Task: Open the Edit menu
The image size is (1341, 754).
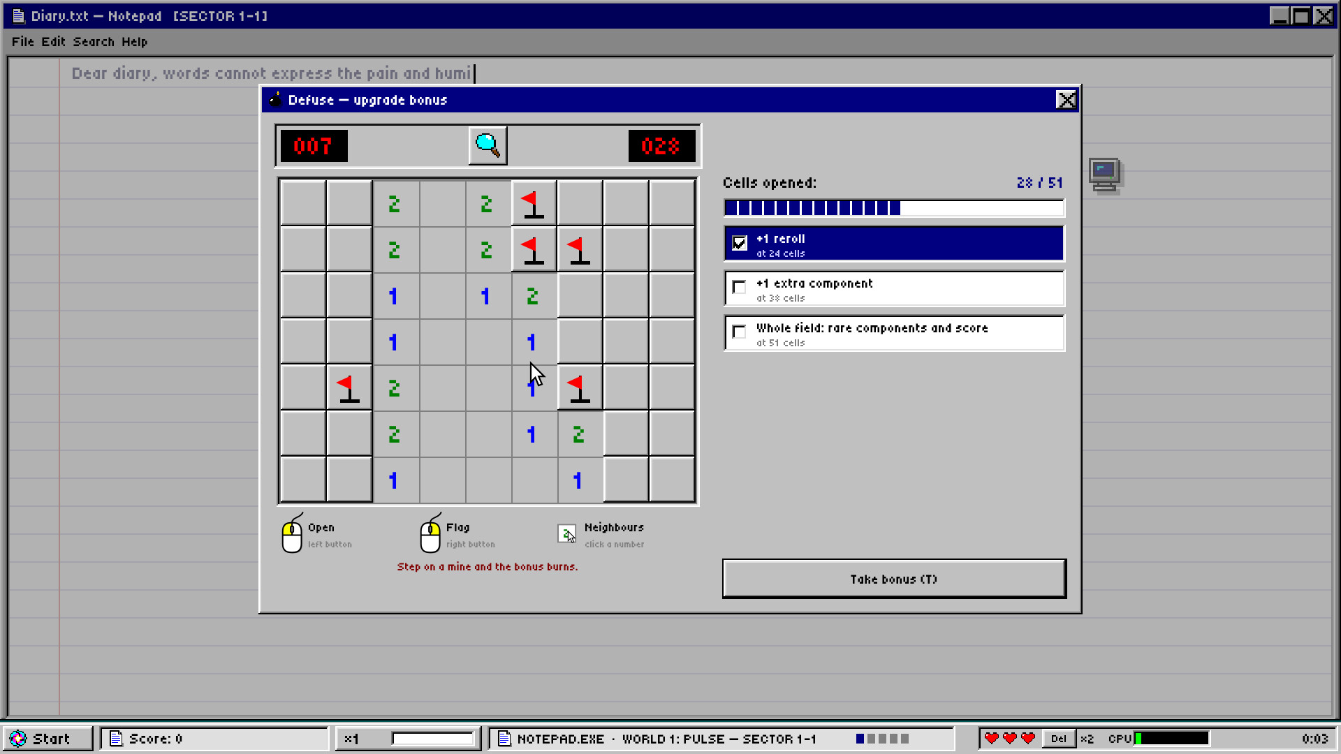Action: 53,42
